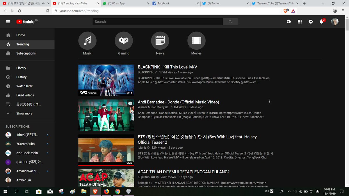This screenshot has height=196, width=349.
Task: Open Watch later in sidebar
Action: (27, 86)
